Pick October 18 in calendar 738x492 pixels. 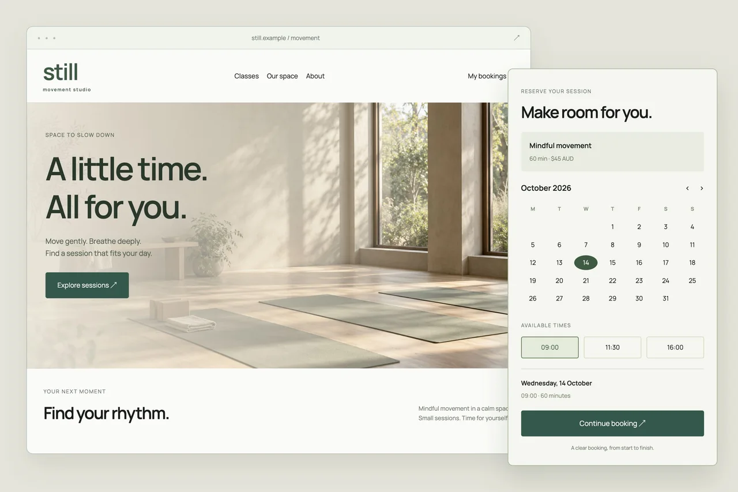tap(692, 263)
